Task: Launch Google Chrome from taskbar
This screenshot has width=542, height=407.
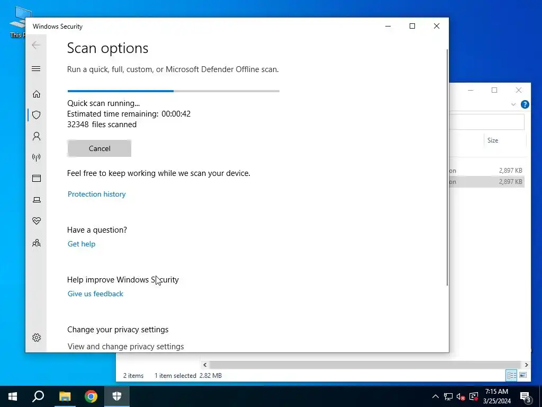Action: pos(91,396)
